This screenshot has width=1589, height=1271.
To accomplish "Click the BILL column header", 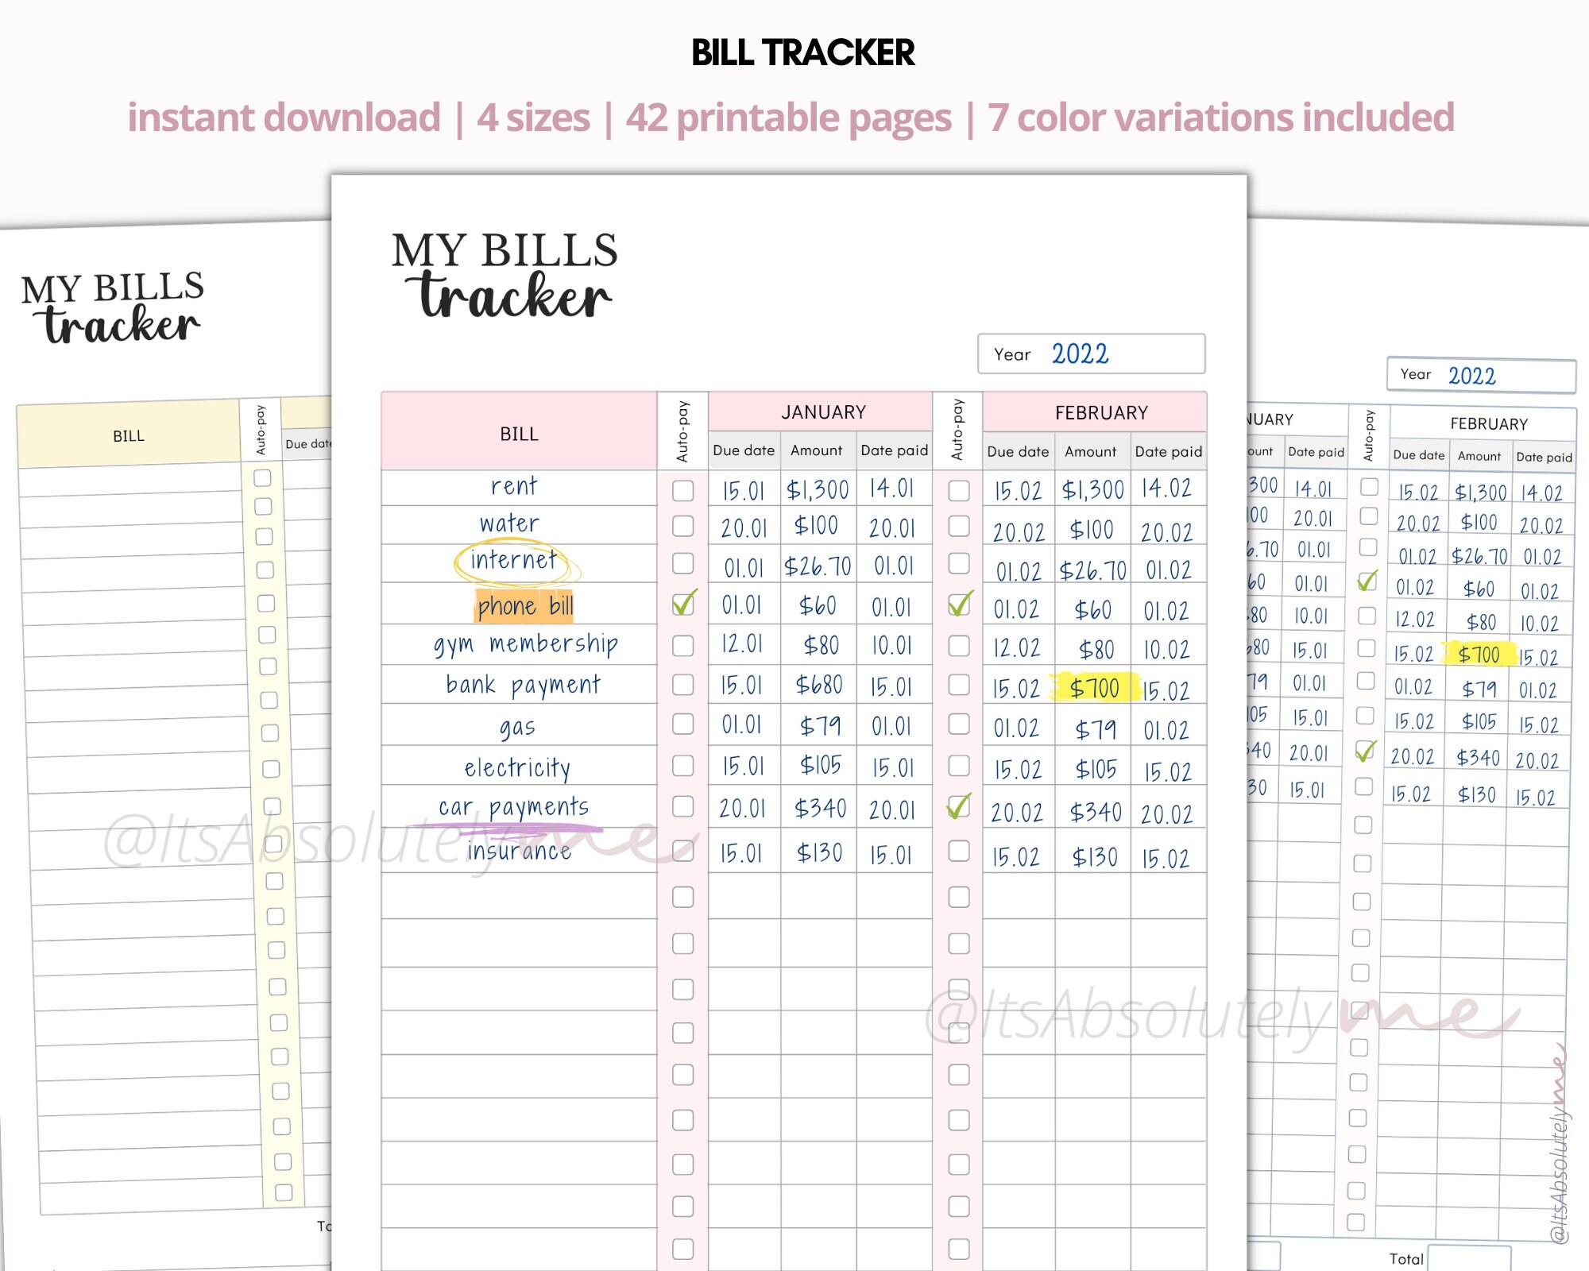I will (520, 434).
